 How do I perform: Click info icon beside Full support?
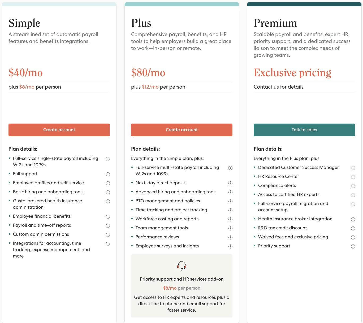point(108,174)
